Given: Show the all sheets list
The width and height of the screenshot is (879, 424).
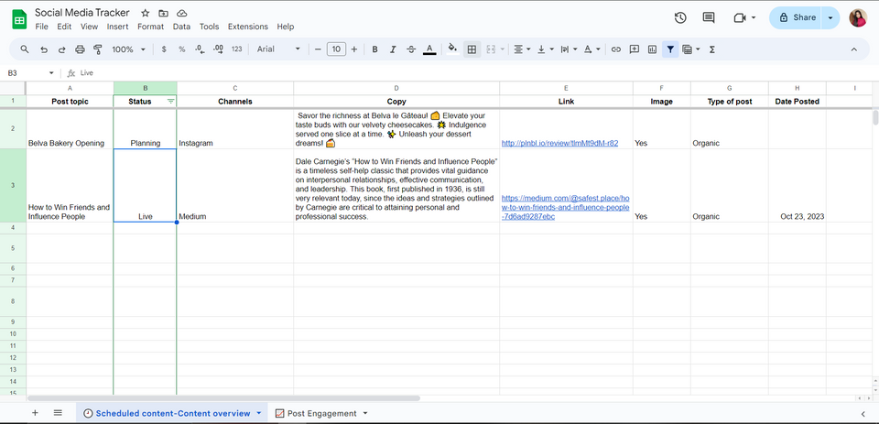Looking at the screenshot, I should 58,413.
